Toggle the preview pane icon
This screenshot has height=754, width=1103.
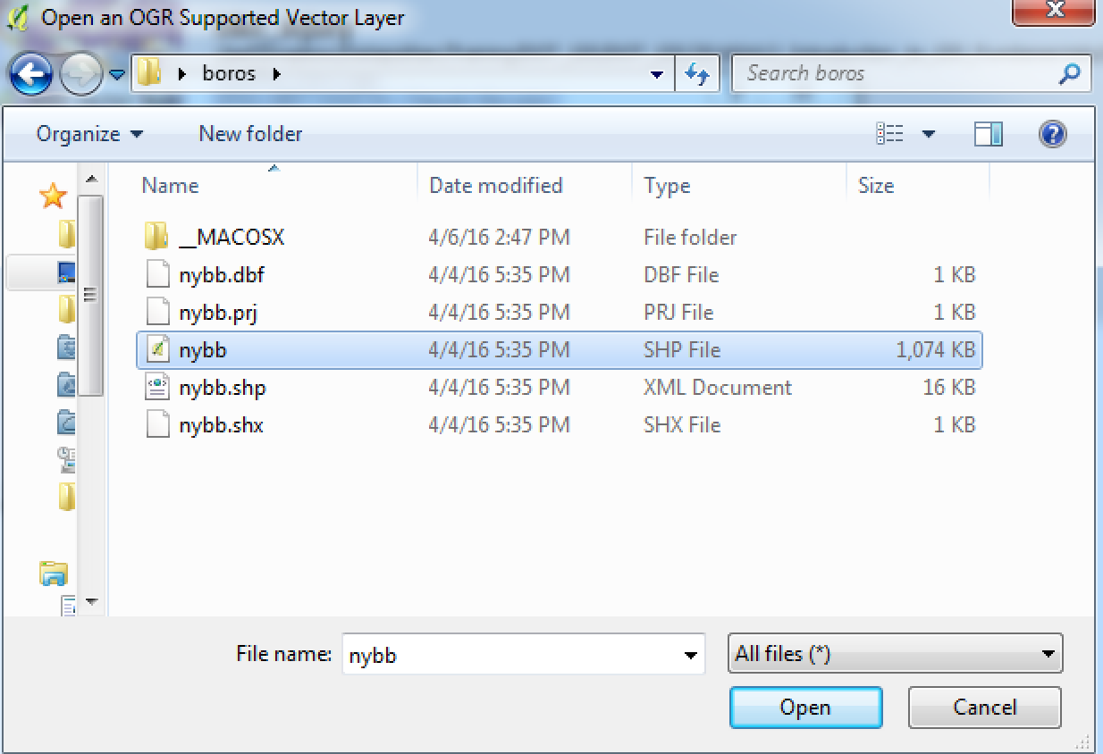click(x=988, y=134)
